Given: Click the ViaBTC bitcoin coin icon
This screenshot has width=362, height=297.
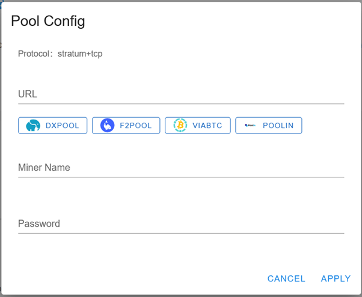Looking at the screenshot, I should pos(180,125).
